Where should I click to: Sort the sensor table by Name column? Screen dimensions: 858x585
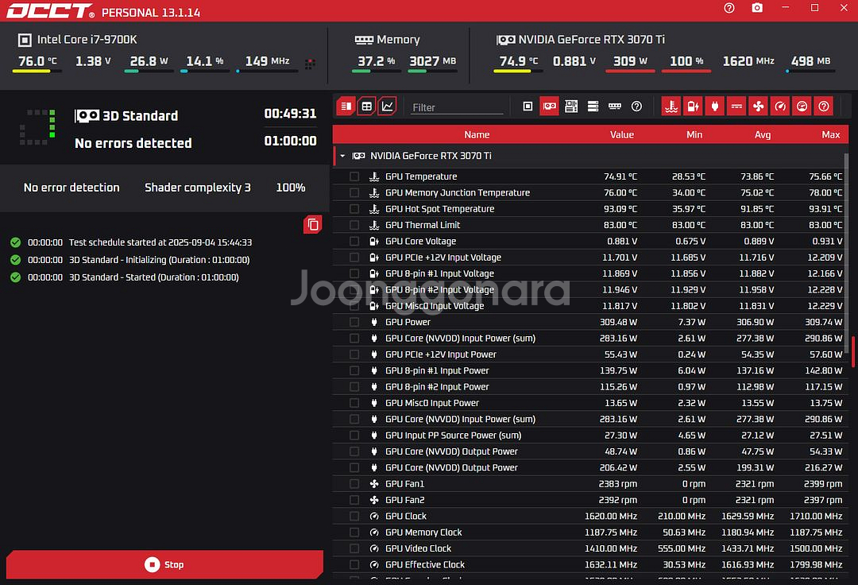point(477,134)
